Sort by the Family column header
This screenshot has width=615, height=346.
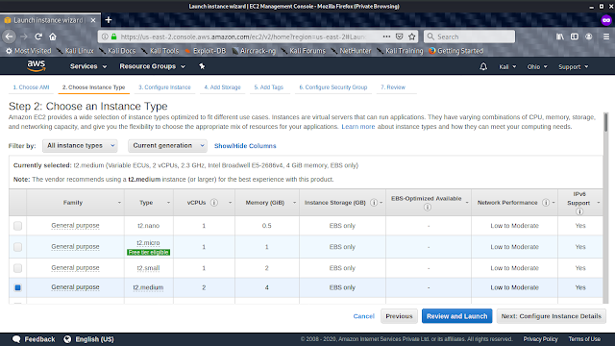tap(75, 203)
